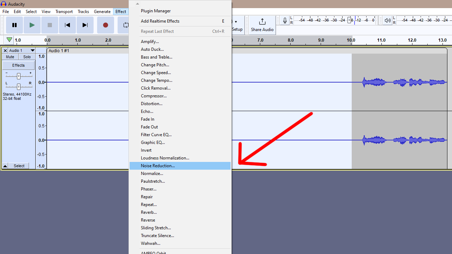The height and width of the screenshot is (254, 452).
Task: Open the Generate menu
Action: click(102, 12)
